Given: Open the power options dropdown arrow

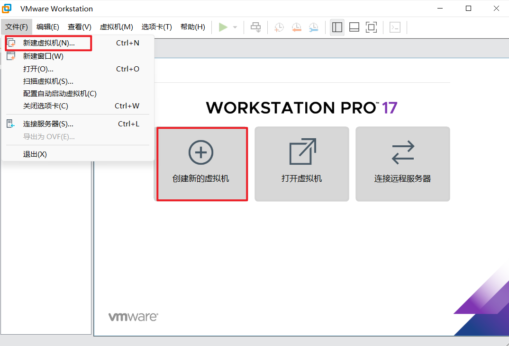Looking at the screenshot, I should (235, 27).
